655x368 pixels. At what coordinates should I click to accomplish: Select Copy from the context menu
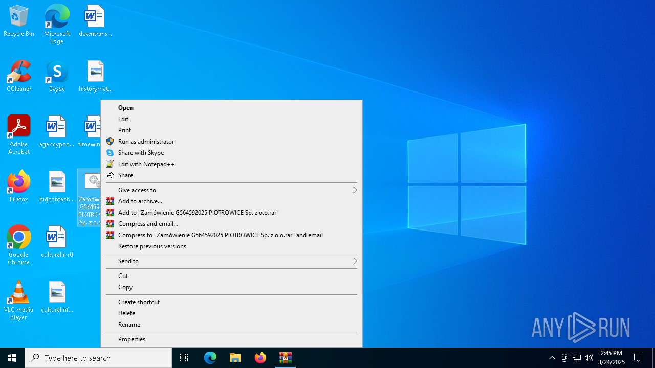(231, 287)
